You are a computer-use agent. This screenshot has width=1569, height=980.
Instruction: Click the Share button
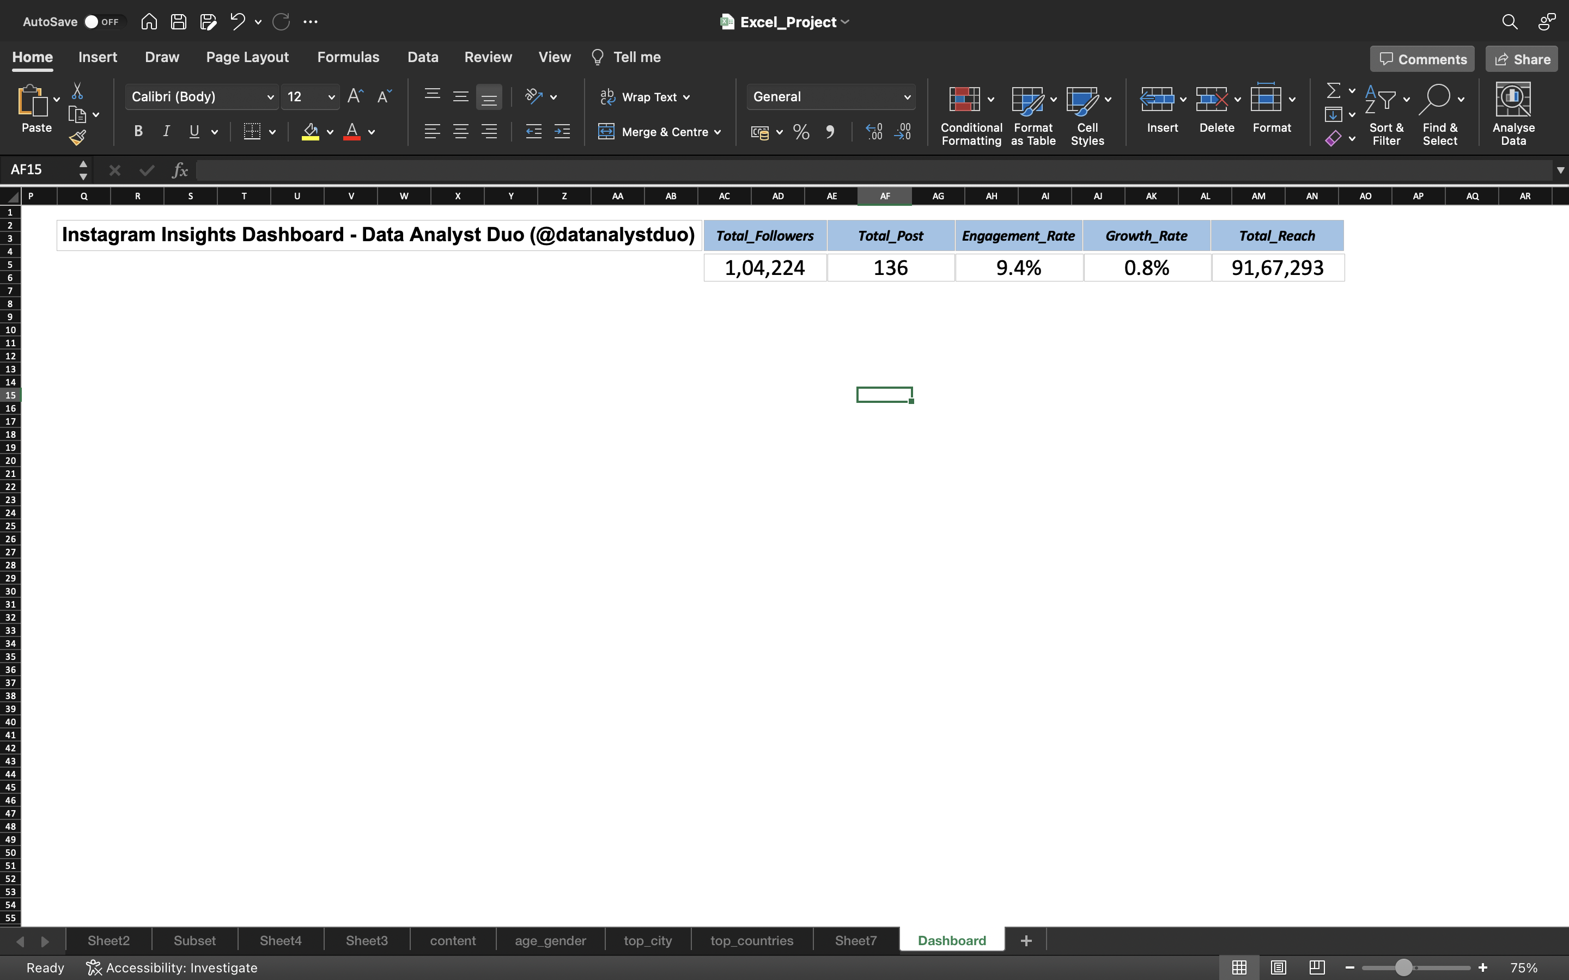pos(1522,59)
